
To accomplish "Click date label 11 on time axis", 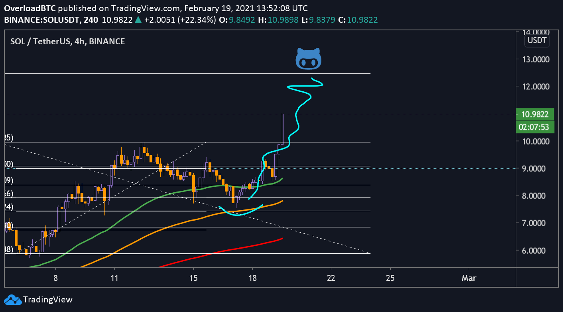I will [x=114, y=278].
